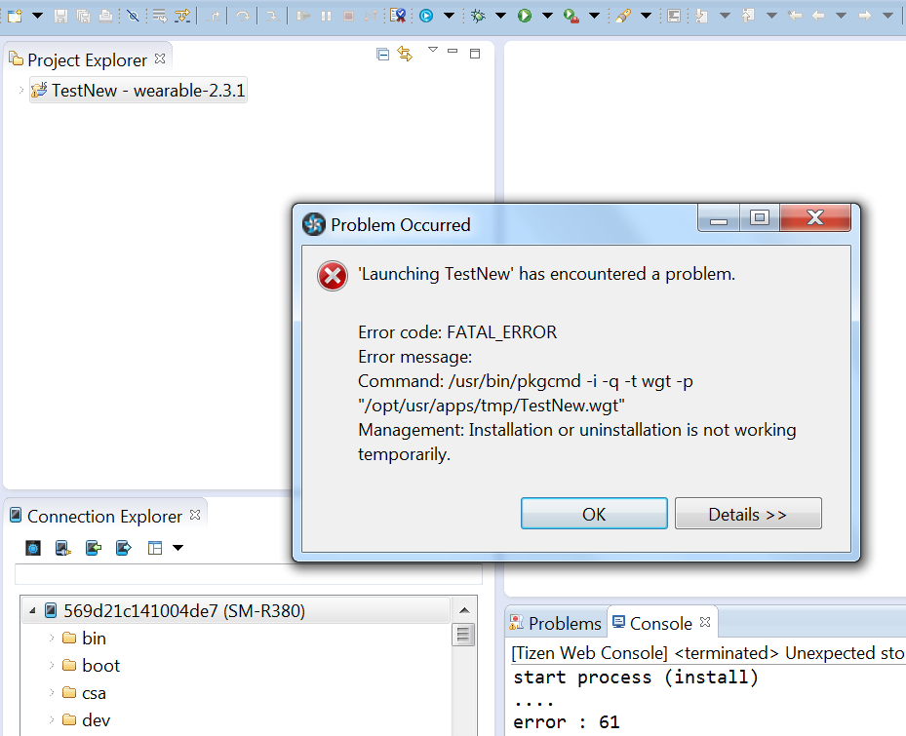The height and width of the screenshot is (736, 906).
Task: Click the Pull file blue arrow icon
Action: [123, 548]
